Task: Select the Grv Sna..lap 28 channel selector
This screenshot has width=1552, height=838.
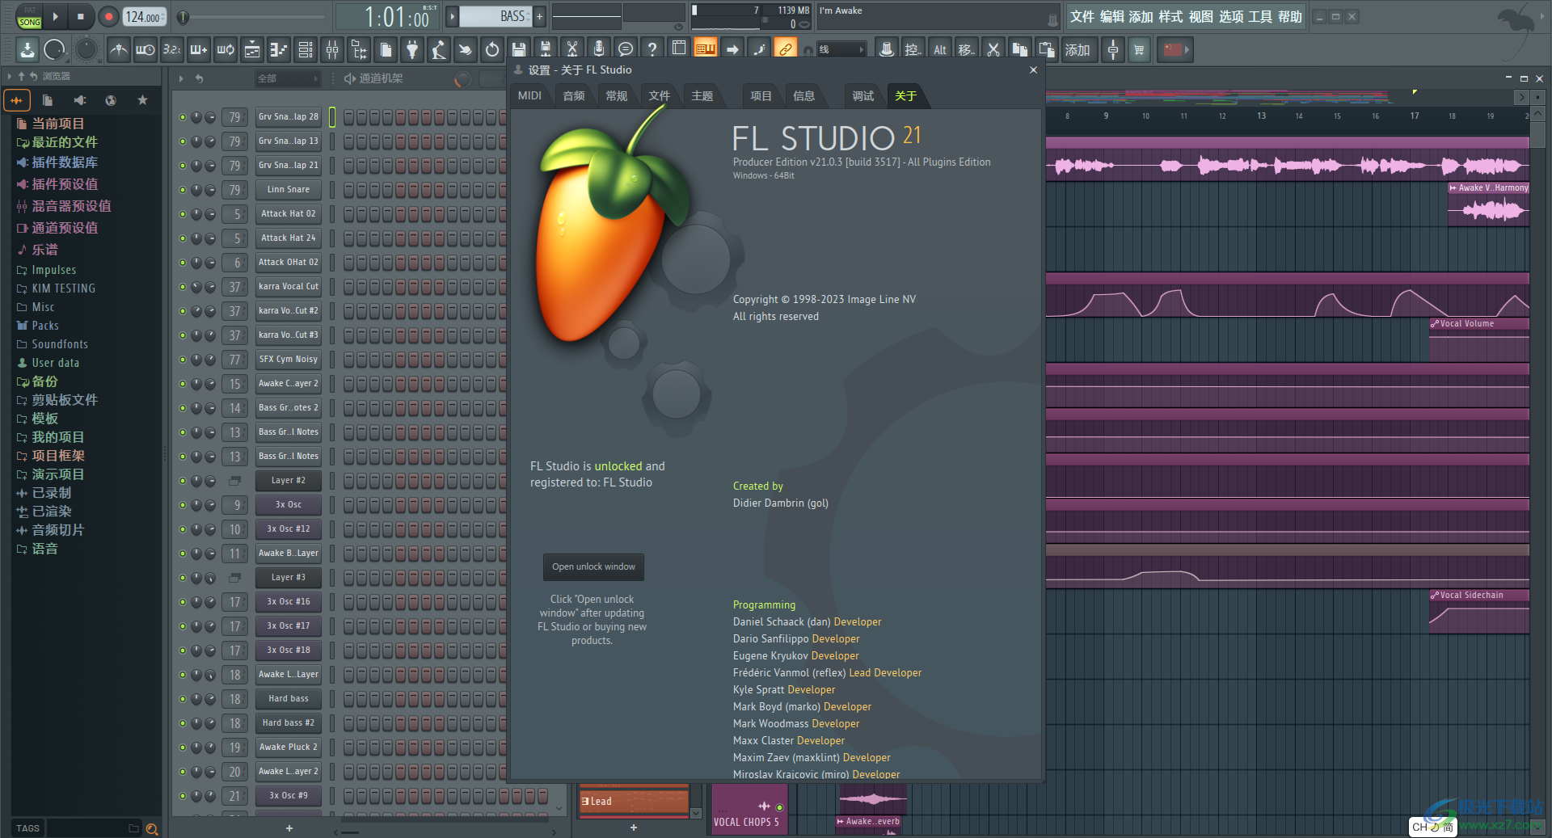Action: [331, 117]
